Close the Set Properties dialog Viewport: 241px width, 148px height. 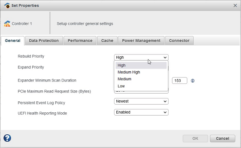click(235, 5)
